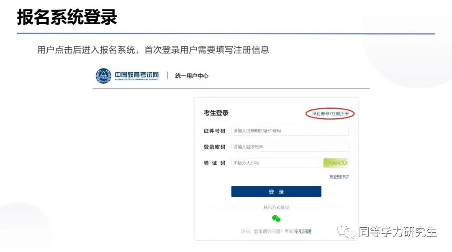Click the 登录密码 field label
This screenshot has height=252, width=452.
click(x=214, y=147)
